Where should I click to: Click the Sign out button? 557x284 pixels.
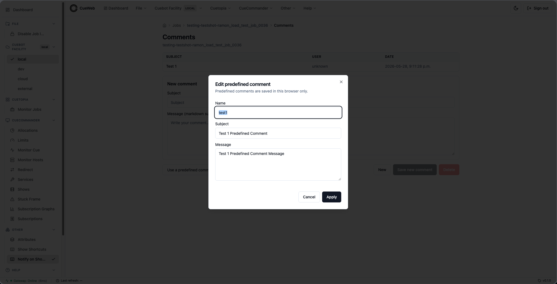538,8
